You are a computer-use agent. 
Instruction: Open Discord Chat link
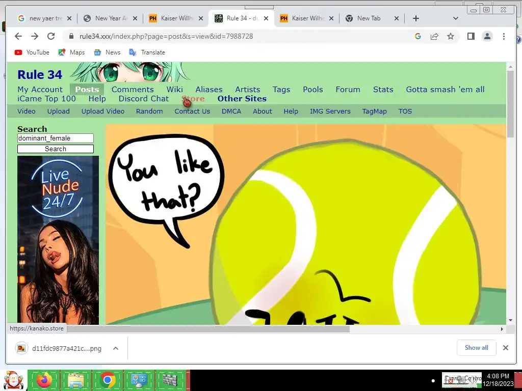point(143,99)
